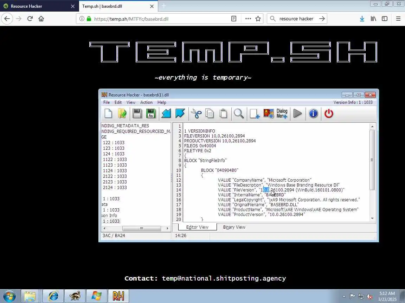This screenshot has height=303, width=405.
Task: Bookmark this page with the star
Action: point(258,19)
